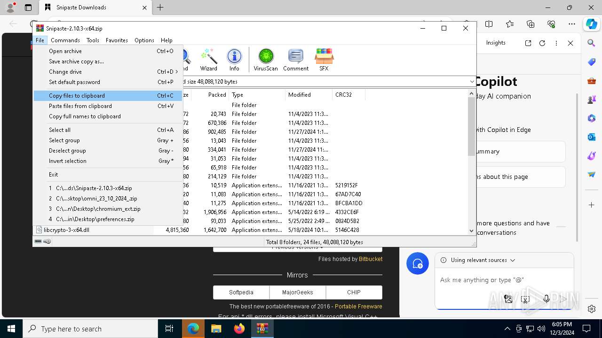
Task: Open Change drive submenu
Action: 108,72
